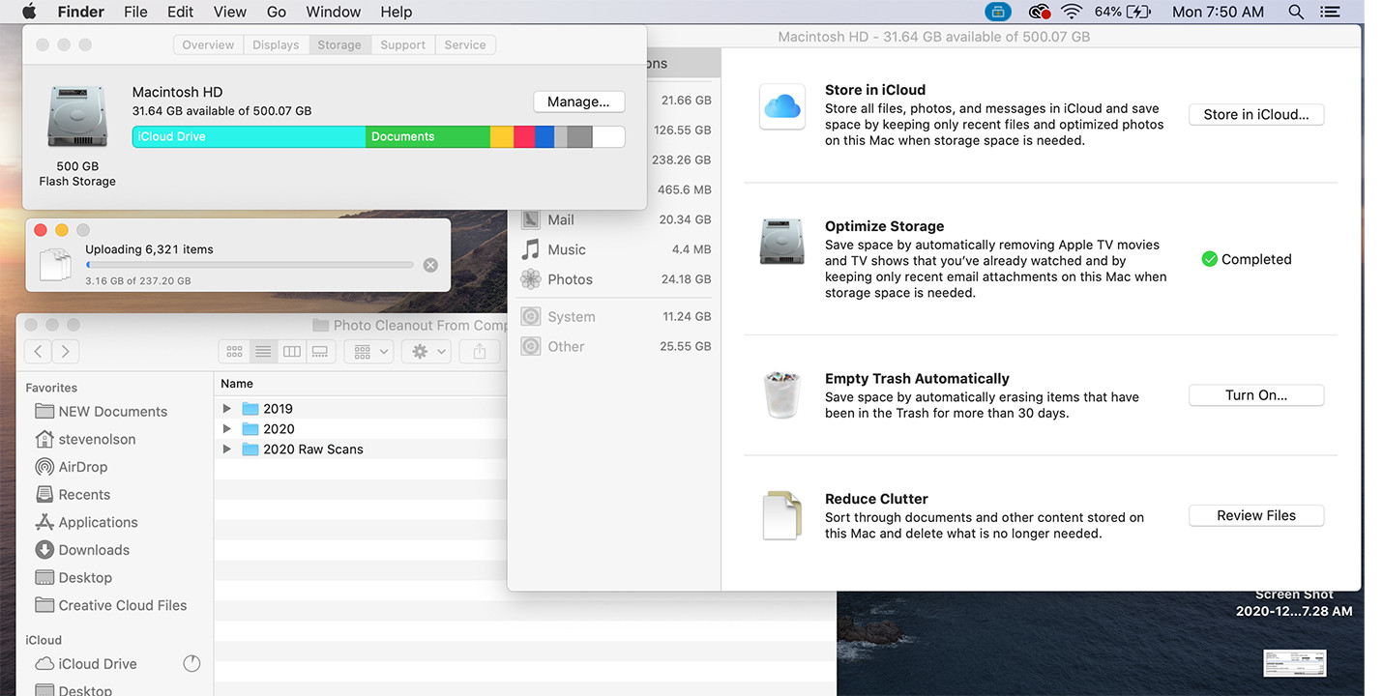Click the Optimize Storage drive icon
Viewport: 1383px width, 696px height.
tap(781, 243)
